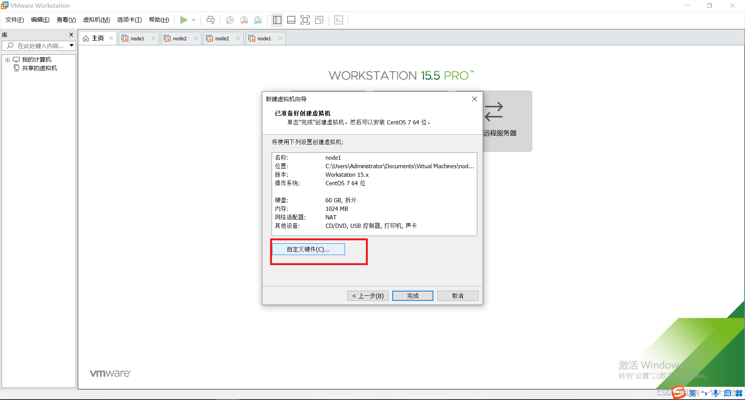Close the 新建虚拟机向导 dialog

tap(474, 99)
